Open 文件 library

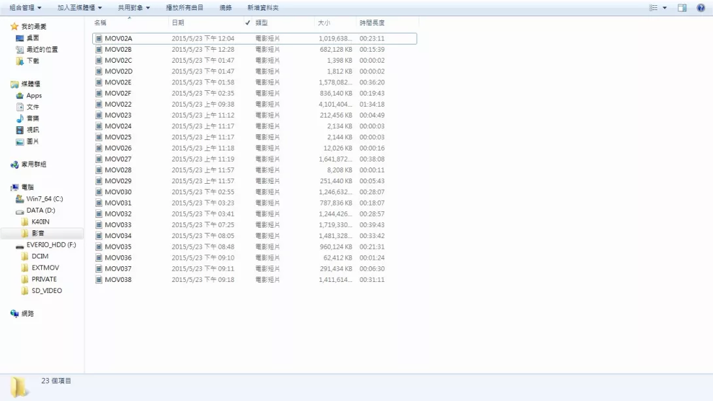[x=32, y=107]
